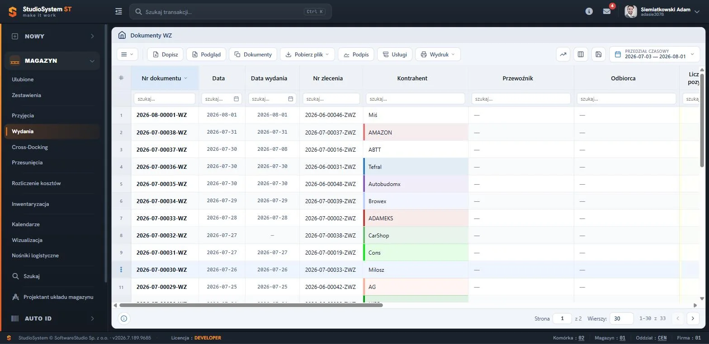
Task: Expand the AUTO ID sidebar section
Action: (x=52, y=318)
